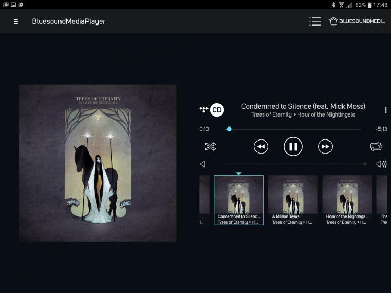Click the BluesoundMediaPlayer title text
Screen dimensions: 391x293
pyautogui.click(x=69, y=21)
